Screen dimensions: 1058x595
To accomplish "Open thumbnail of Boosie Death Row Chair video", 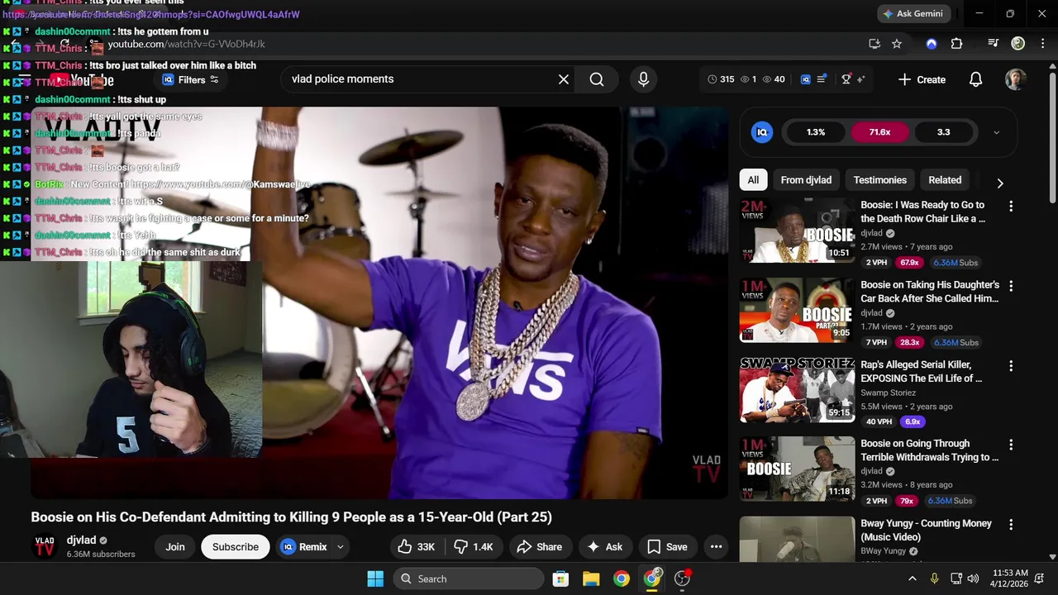I will (797, 231).
